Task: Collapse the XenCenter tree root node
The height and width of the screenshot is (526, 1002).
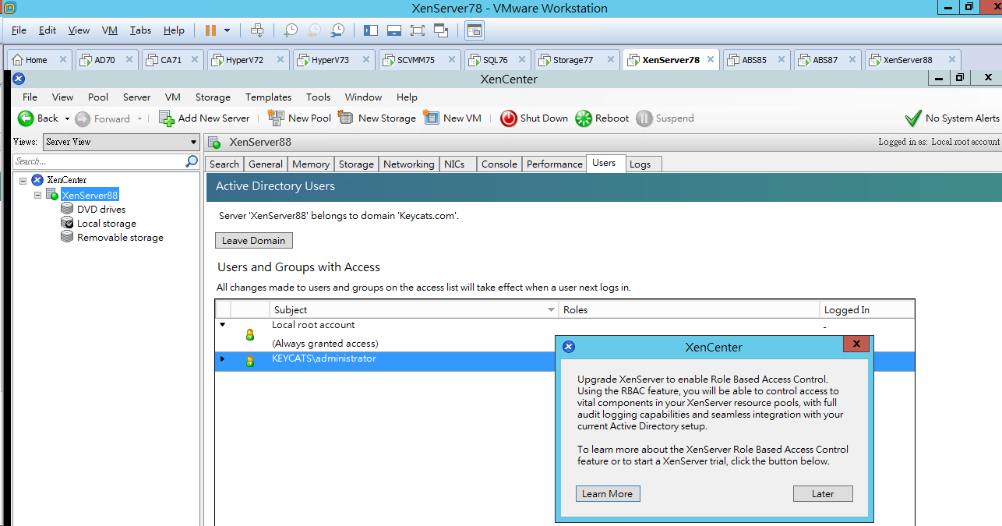Action: coord(23,180)
